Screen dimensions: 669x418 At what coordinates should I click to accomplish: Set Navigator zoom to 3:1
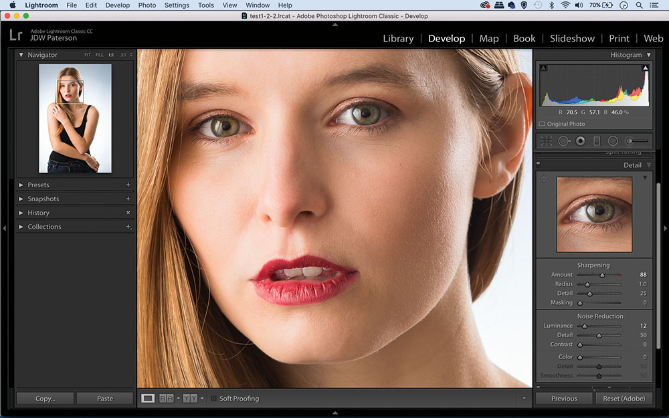(123, 55)
